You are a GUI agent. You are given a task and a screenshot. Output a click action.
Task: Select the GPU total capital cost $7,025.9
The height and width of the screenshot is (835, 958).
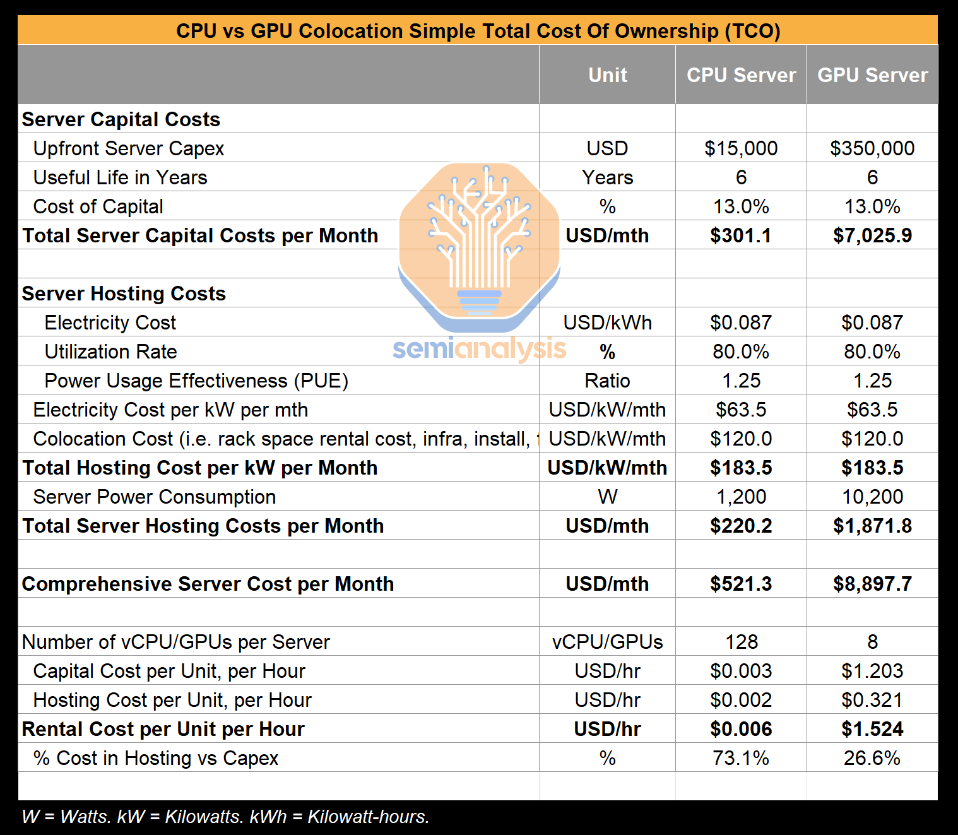click(872, 235)
